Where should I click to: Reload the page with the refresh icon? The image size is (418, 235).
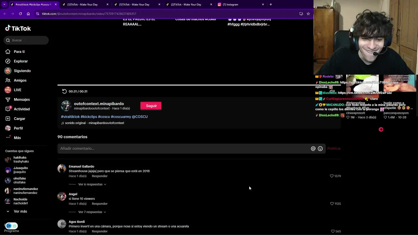tap(20, 14)
